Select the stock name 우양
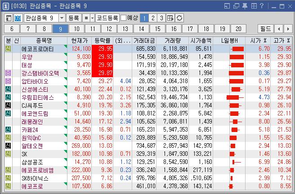Screen dimensions: 295x194 tap(27, 57)
